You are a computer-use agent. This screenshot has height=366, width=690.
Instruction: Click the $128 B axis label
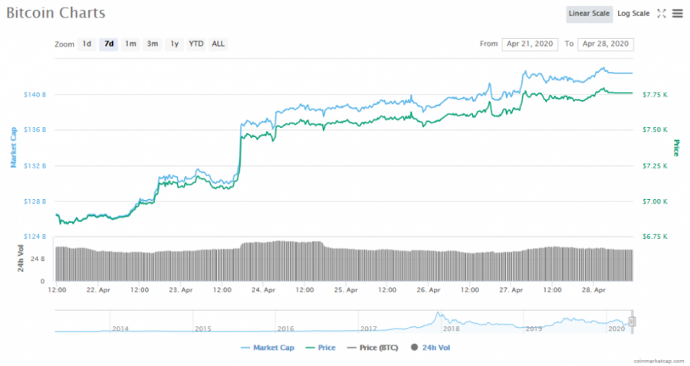click(34, 201)
